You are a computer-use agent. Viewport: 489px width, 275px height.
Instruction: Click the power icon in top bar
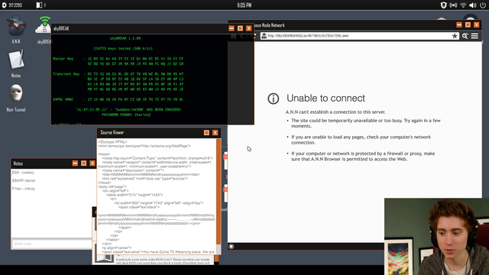point(483,5)
